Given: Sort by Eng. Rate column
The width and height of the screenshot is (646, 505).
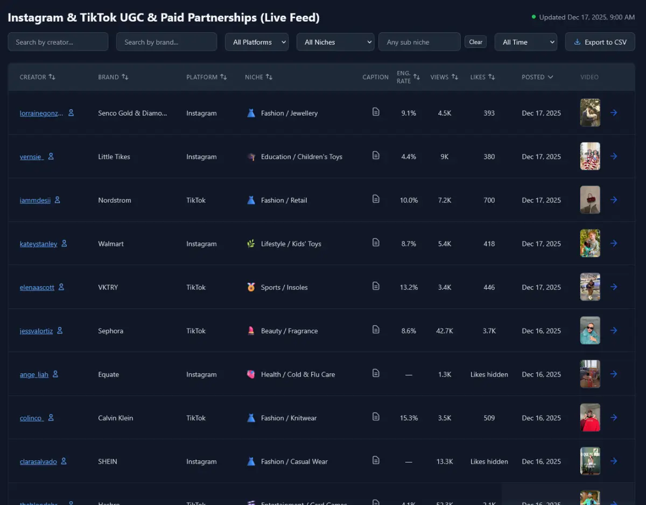Looking at the screenshot, I should click(x=408, y=77).
